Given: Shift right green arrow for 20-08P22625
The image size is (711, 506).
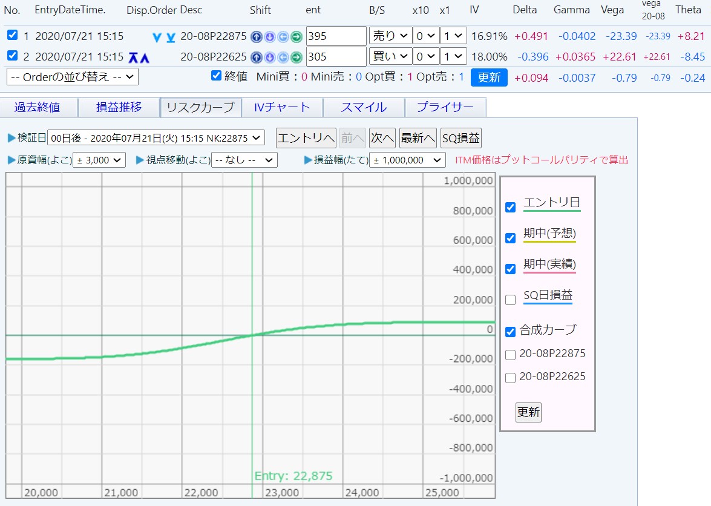Looking at the screenshot, I should pyautogui.click(x=297, y=57).
